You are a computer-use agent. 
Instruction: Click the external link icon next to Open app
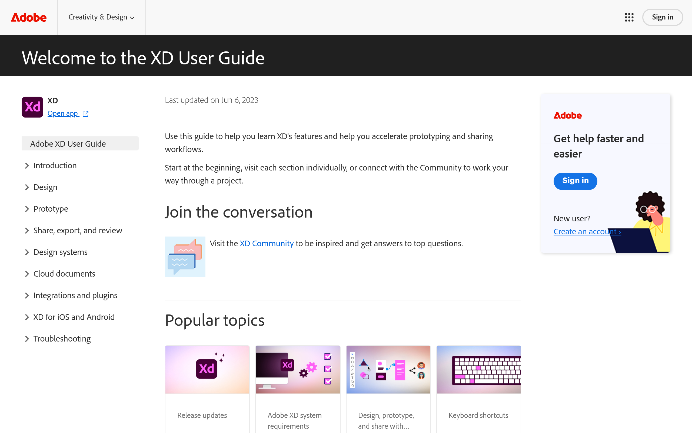85,113
